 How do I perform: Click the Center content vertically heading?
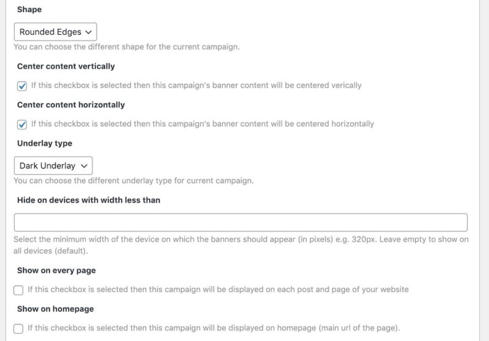[x=66, y=66]
